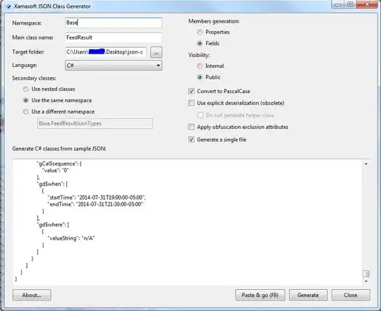Click the Target folder path field
This screenshot has height=311, width=381.
coord(106,52)
